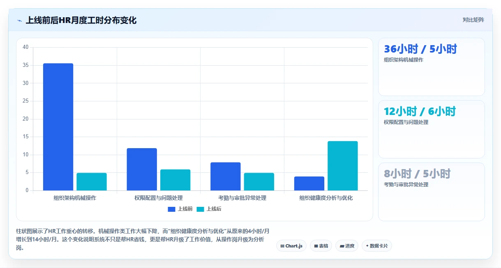The image size is (501, 268).
Task: Click the y-axis value 35
Action: [x=25, y=65]
